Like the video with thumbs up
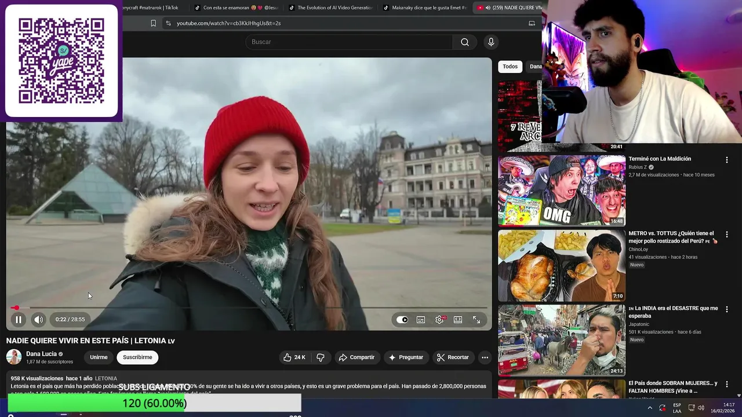This screenshot has width=742, height=417. coord(294,357)
